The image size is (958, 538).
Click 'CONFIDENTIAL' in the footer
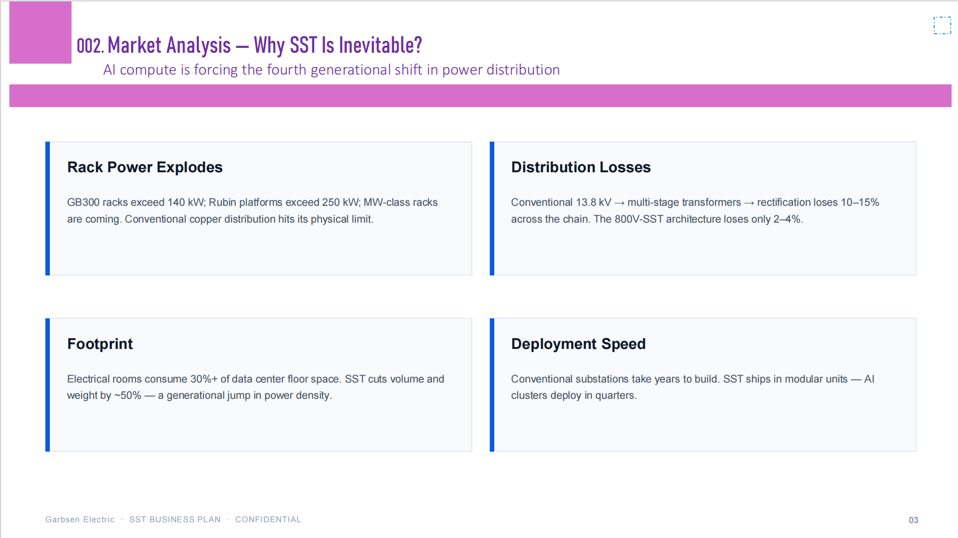pos(268,519)
